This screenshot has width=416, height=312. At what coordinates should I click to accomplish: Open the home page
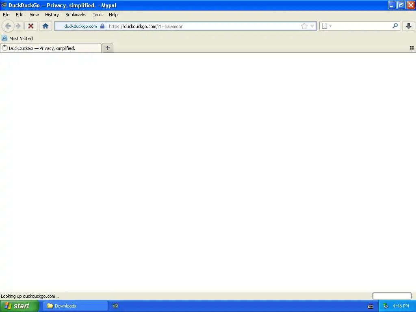[45, 26]
